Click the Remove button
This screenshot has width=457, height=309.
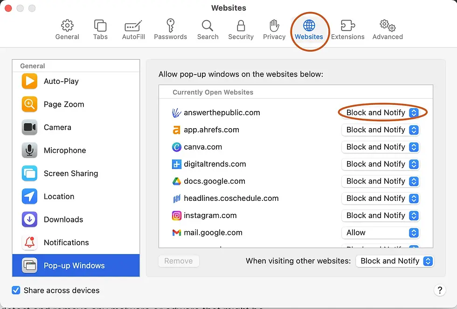179,261
